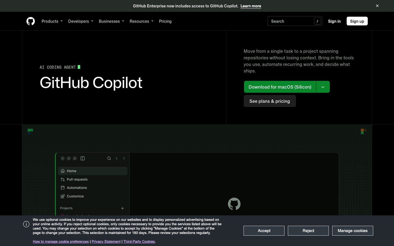This screenshot has height=246, width=394.
Task: Add a new project with plus icon
Action: (x=123, y=208)
